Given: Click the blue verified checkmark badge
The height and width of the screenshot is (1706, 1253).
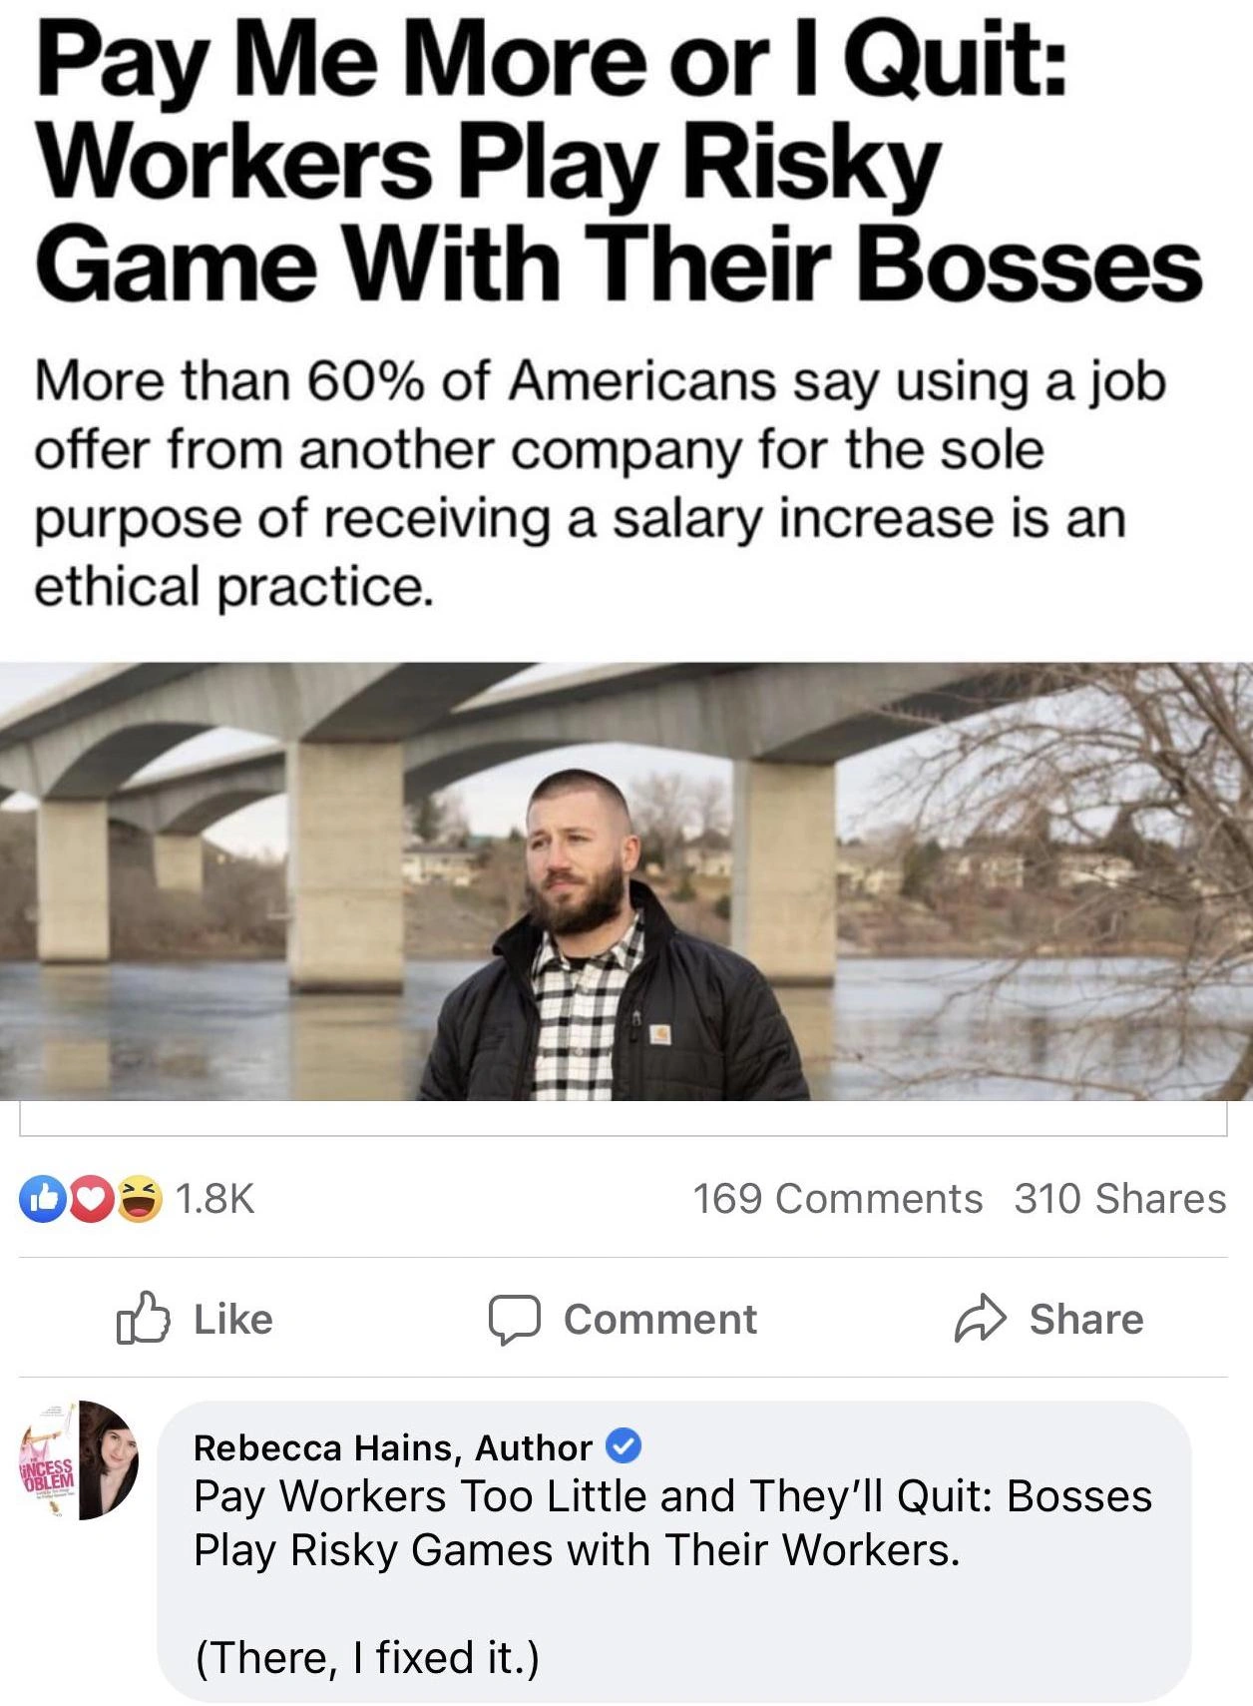Looking at the screenshot, I should [624, 1445].
